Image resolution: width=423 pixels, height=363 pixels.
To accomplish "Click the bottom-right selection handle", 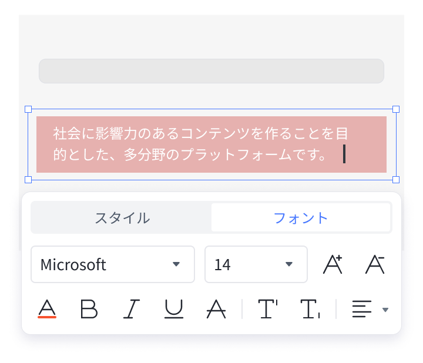I will pos(395,180).
